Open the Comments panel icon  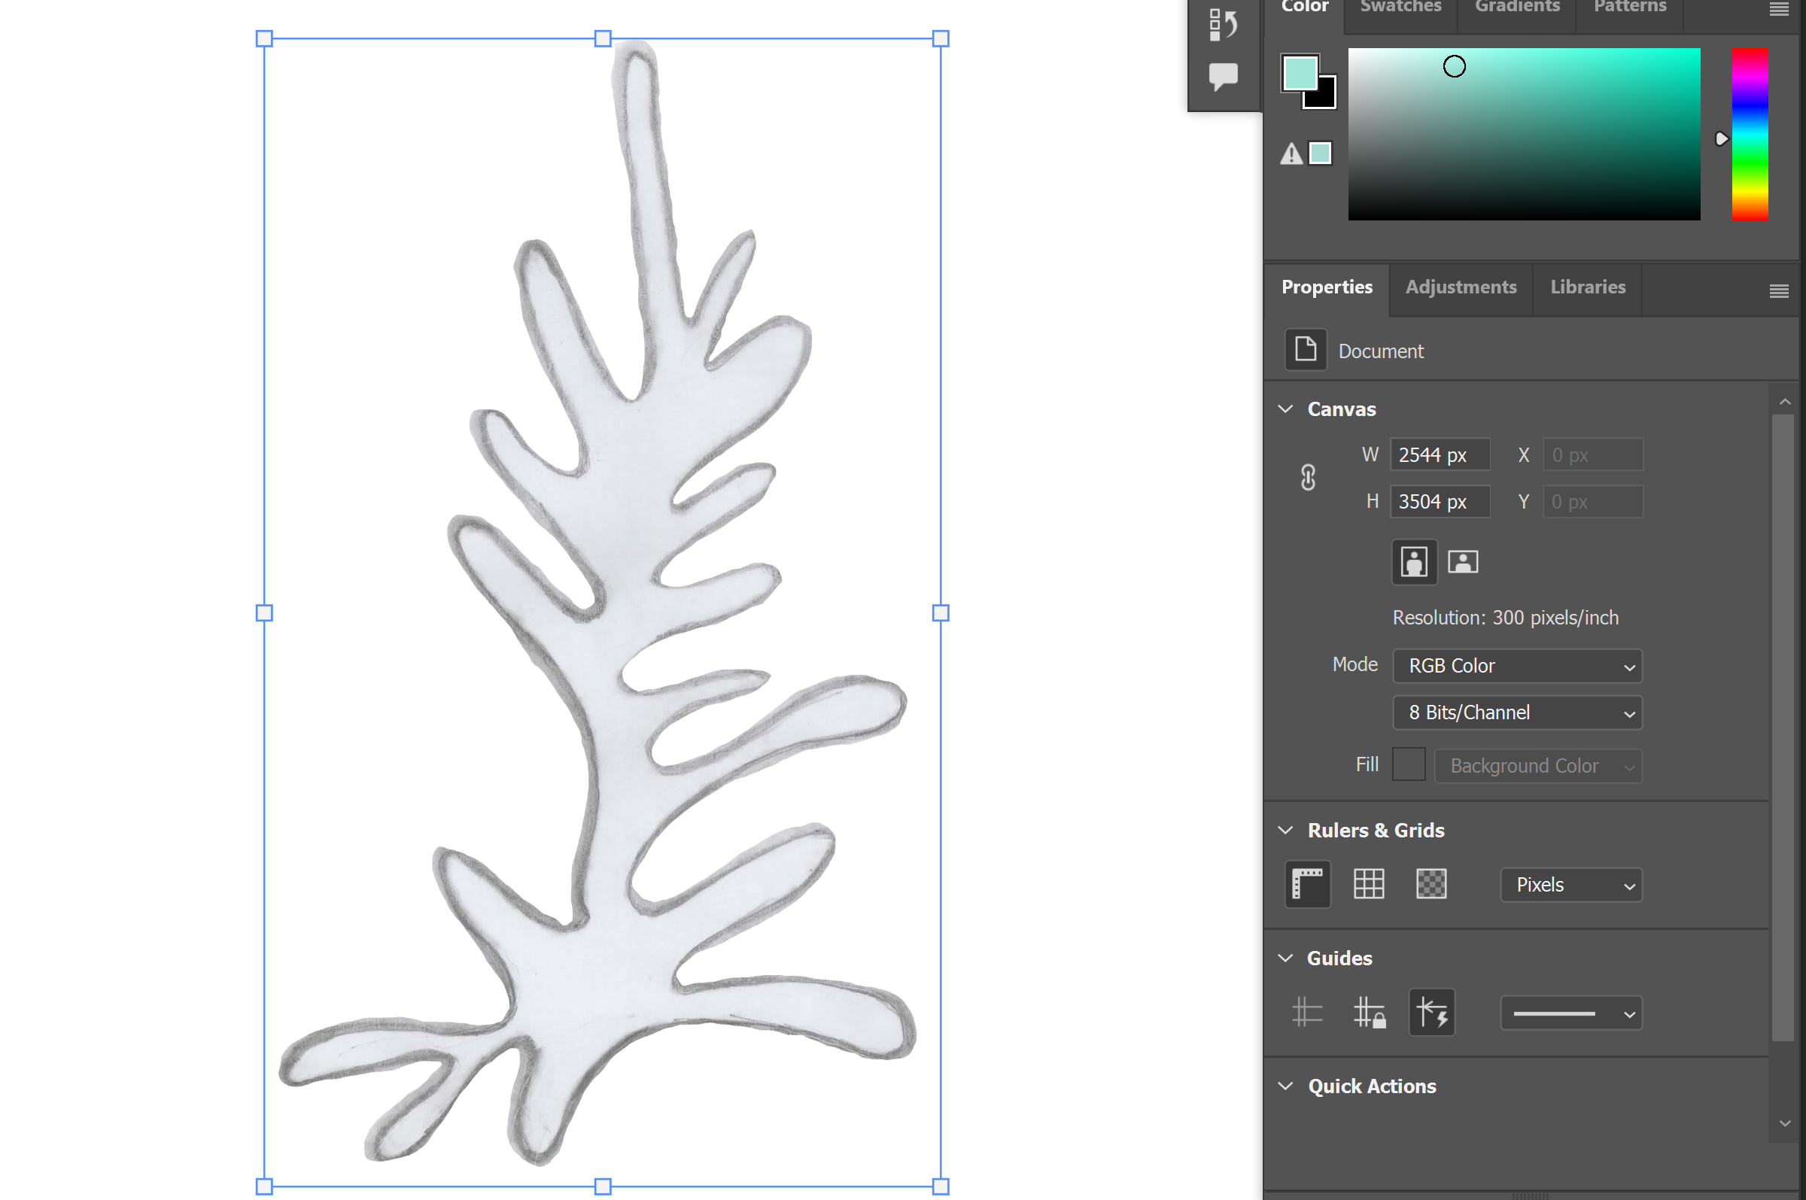tap(1223, 76)
